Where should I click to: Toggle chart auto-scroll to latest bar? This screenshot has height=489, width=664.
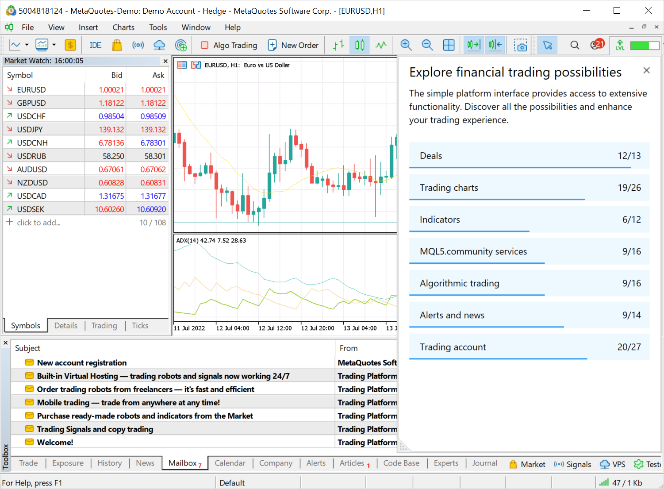coord(473,45)
